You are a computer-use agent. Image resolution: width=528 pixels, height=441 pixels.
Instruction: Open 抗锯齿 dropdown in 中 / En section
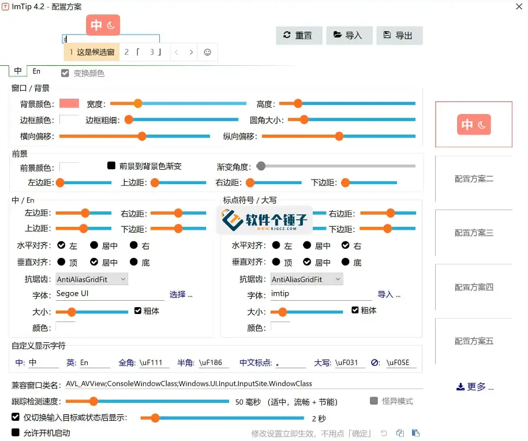(92, 279)
